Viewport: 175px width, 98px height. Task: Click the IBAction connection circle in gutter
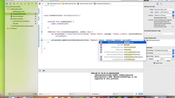(42, 32)
